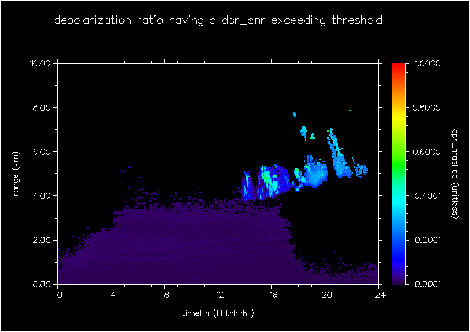Viewport: 470px width, 332px height.
Task: Click the y-axis tick label 10.00
Action: pyautogui.click(x=40, y=63)
